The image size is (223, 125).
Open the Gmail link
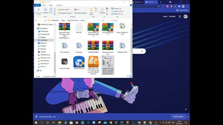165,16
